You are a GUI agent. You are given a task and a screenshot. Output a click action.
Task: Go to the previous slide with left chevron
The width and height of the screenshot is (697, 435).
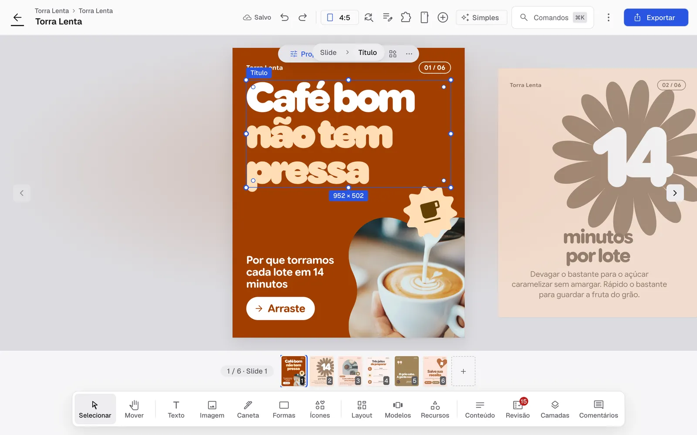(x=22, y=193)
